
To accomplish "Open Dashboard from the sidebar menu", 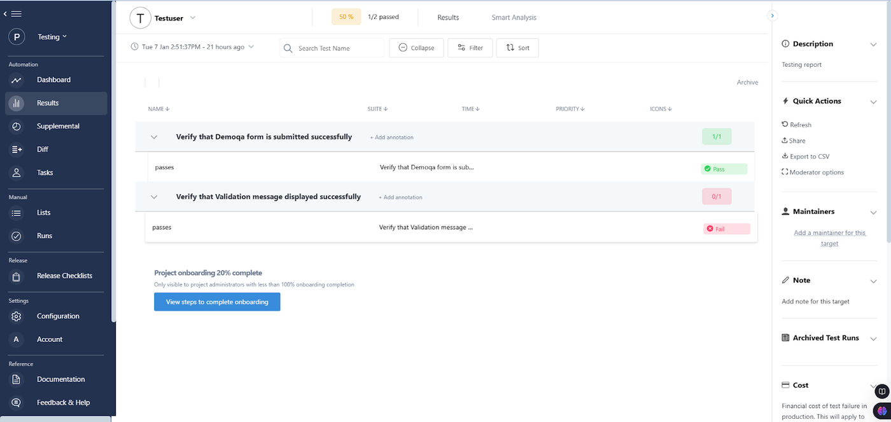I will click(x=53, y=80).
